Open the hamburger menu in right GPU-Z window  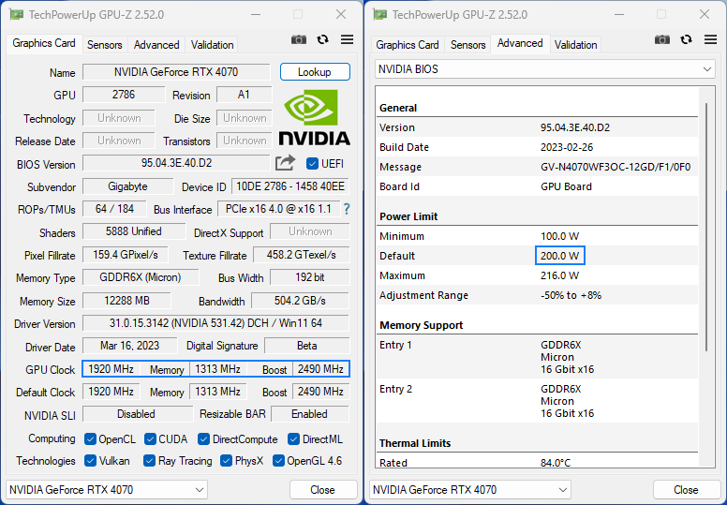point(711,40)
